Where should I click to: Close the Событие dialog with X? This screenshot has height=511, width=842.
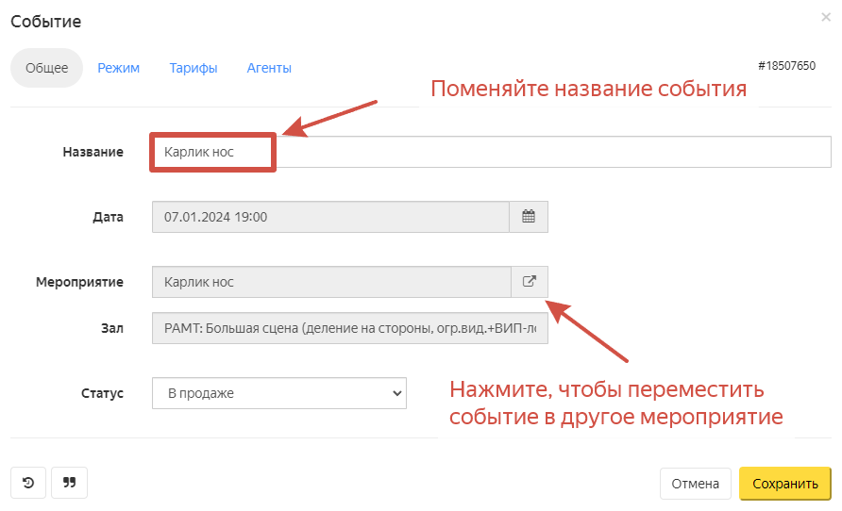point(827,17)
